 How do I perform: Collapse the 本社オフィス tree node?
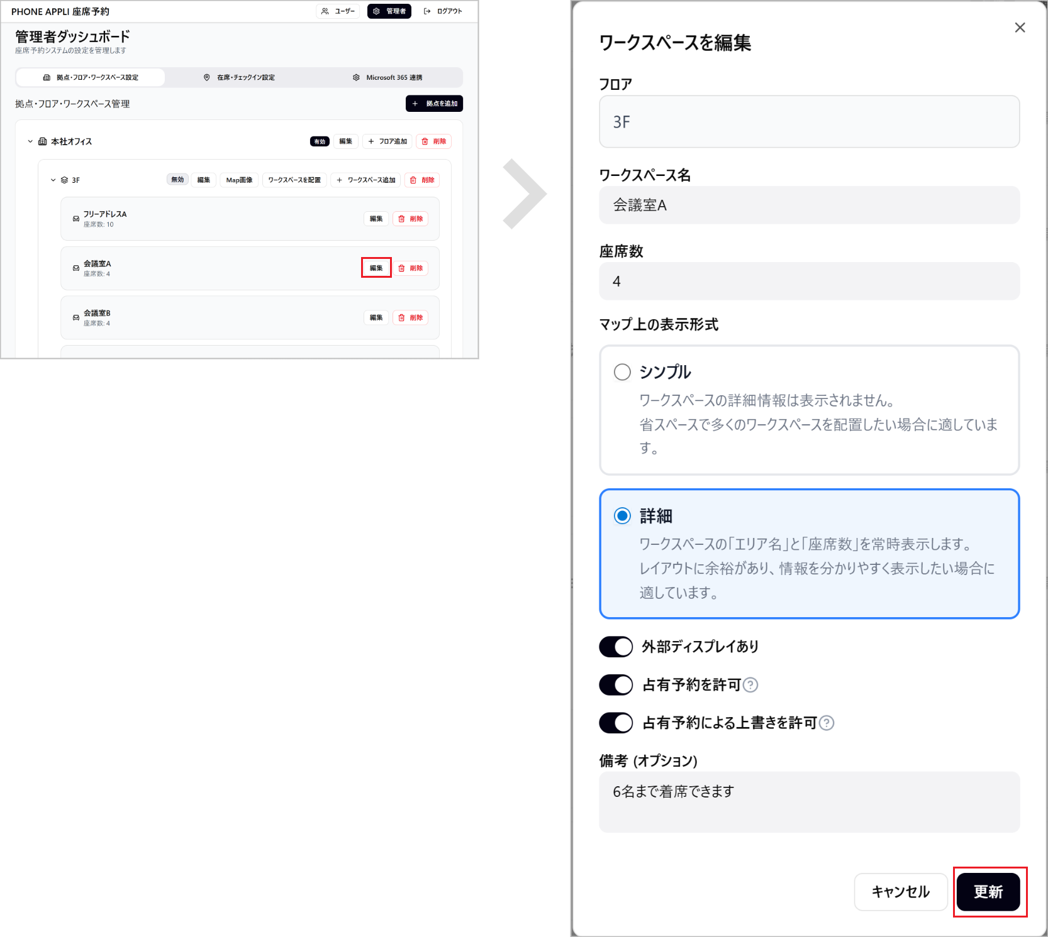[30, 141]
